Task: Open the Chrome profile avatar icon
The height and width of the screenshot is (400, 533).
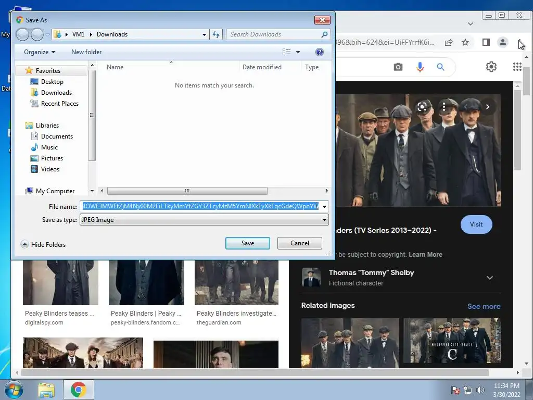Action: coord(502,42)
